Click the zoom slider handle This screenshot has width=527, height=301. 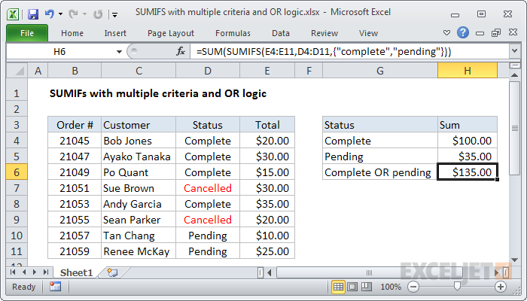[x=457, y=287]
